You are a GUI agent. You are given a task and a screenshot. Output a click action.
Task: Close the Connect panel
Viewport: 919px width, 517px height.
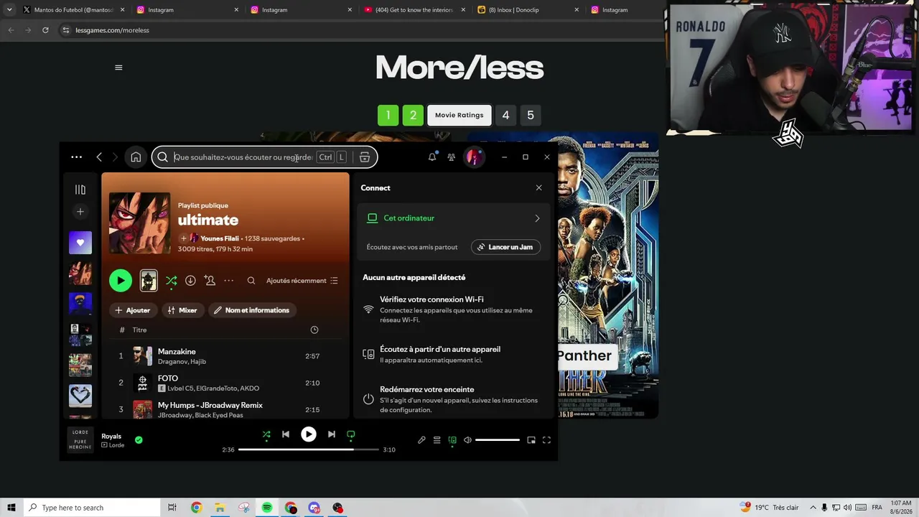pyautogui.click(x=539, y=188)
